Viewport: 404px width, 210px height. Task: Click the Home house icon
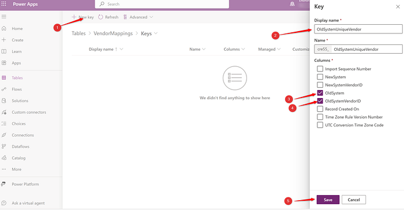4,28
